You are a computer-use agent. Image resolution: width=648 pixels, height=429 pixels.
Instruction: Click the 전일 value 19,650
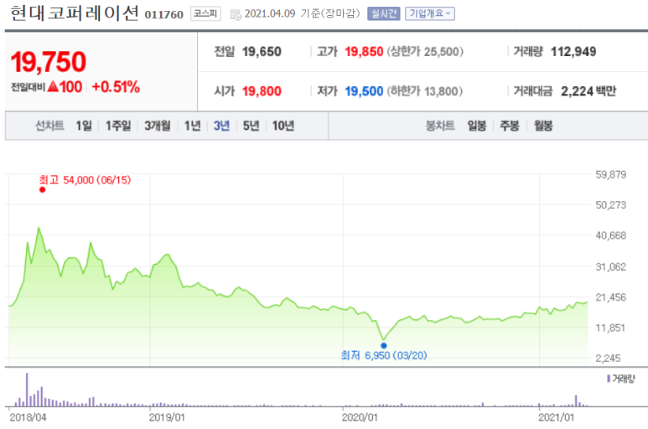[262, 52]
